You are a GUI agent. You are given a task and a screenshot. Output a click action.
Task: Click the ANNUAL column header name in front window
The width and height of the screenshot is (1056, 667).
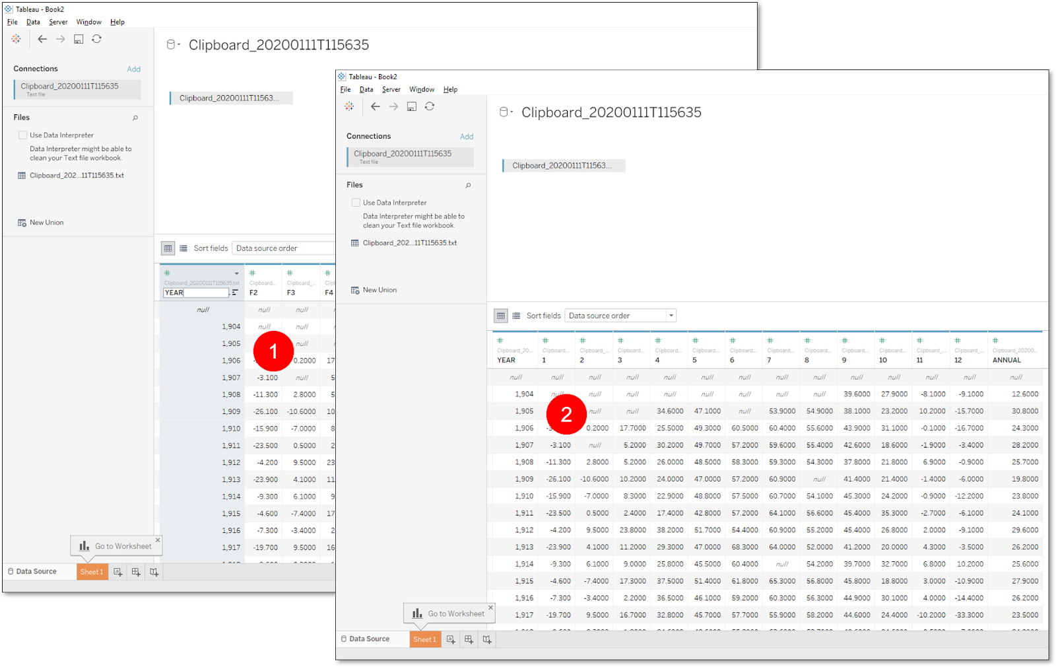pyautogui.click(x=1006, y=361)
